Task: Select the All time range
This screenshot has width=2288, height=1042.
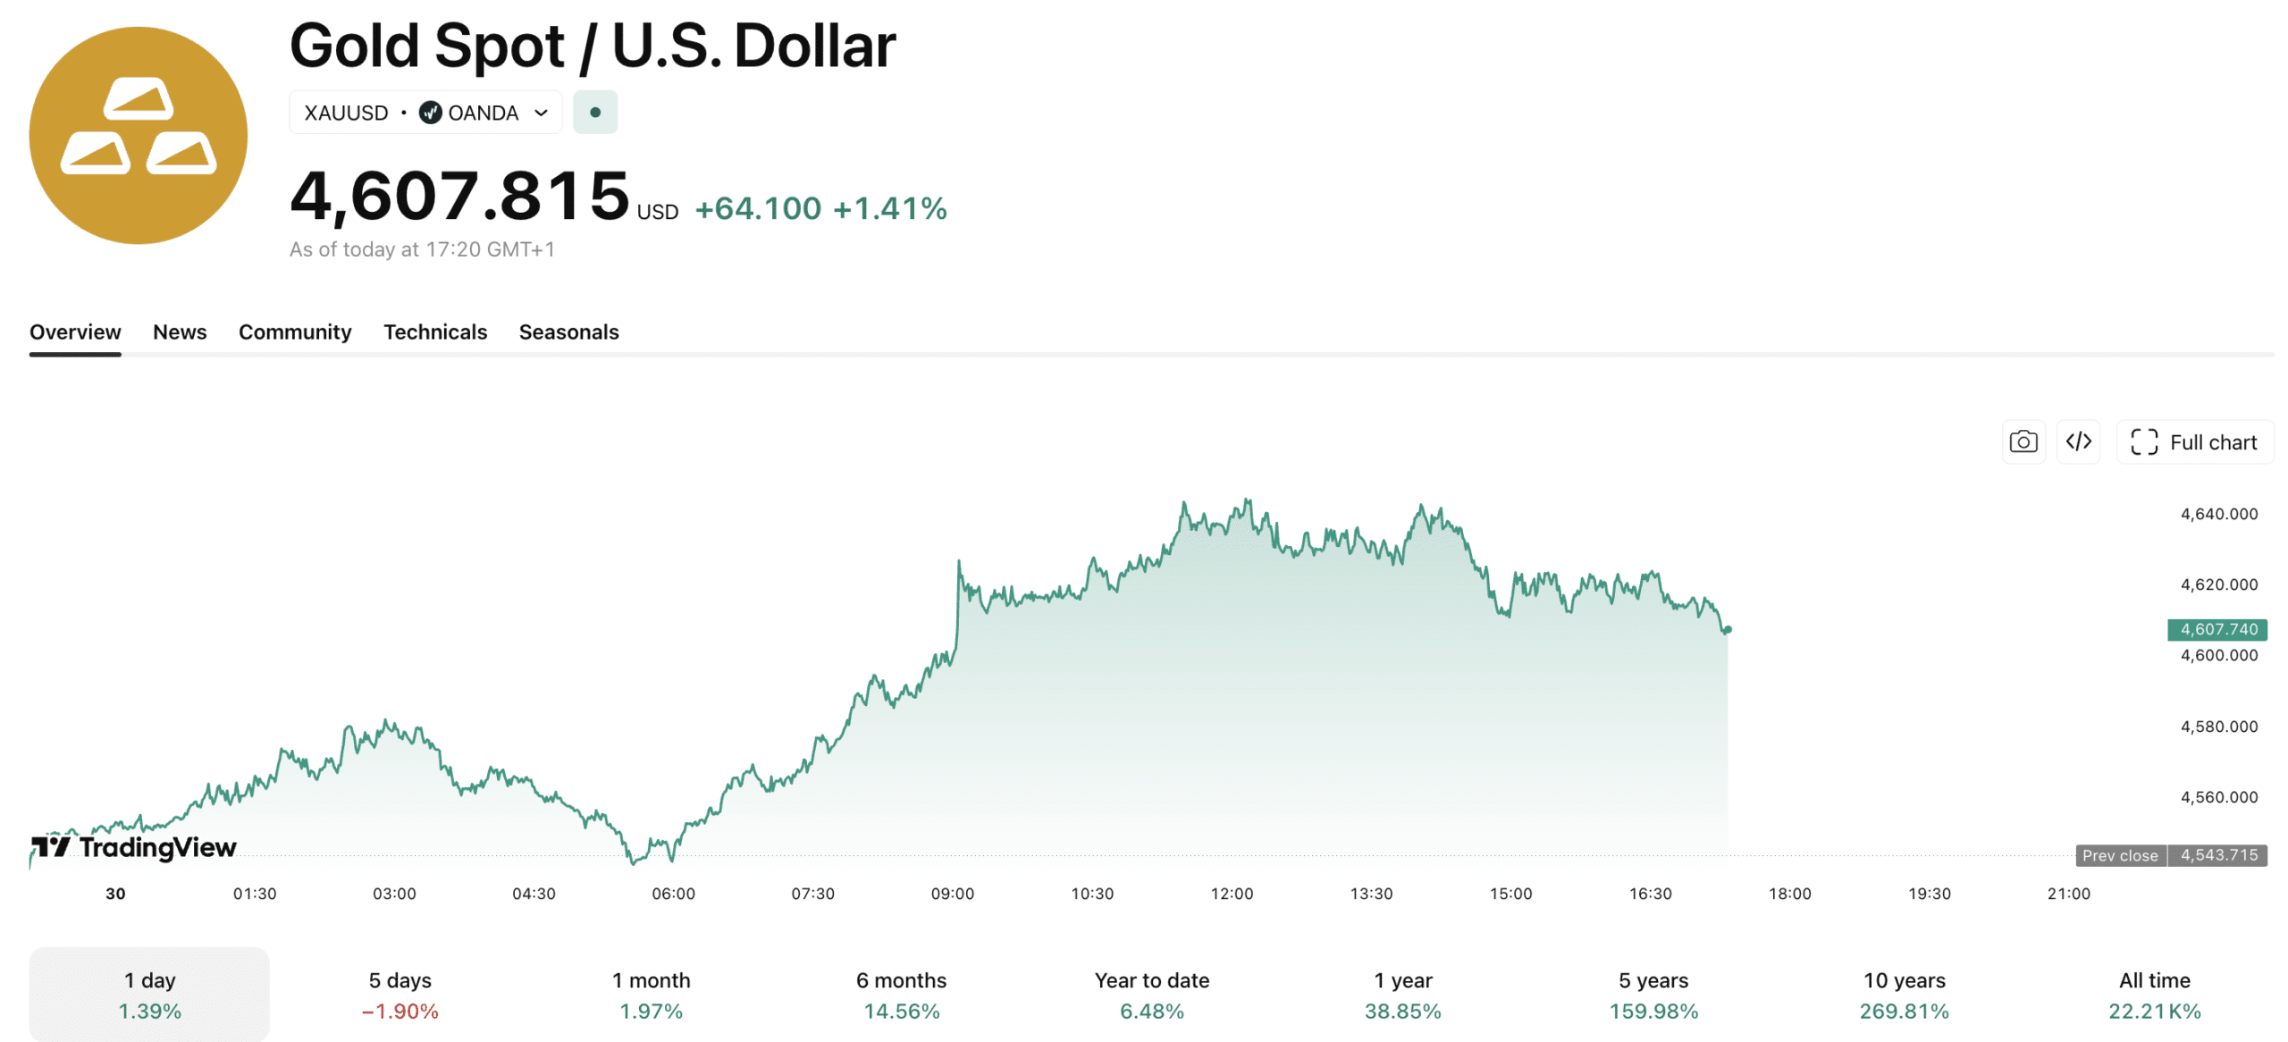Action: pyautogui.click(x=2154, y=994)
